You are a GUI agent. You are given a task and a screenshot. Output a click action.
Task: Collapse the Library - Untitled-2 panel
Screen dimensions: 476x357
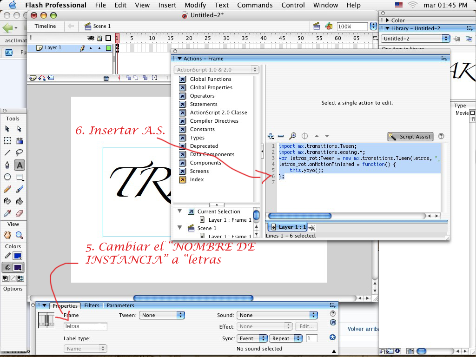(x=387, y=28)
